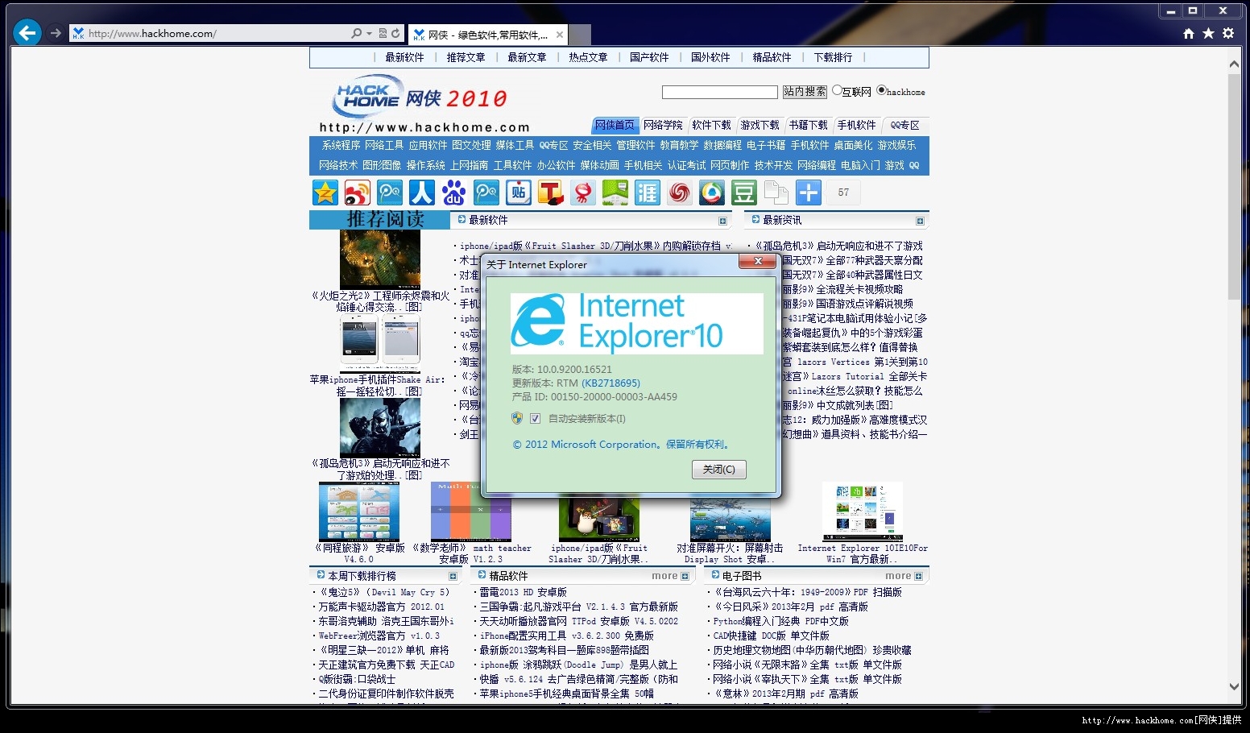The height and width of the screenshot is (733, 1250).
Task: Share via Tianya 涯 icon
Action: point(648,193)
